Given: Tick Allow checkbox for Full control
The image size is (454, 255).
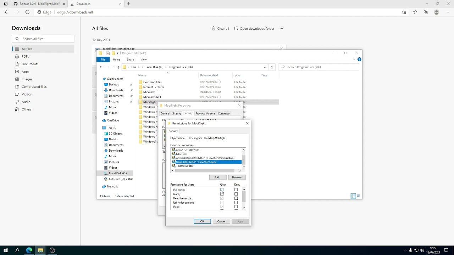Looking at the screenshot, I should coord(222,190).
